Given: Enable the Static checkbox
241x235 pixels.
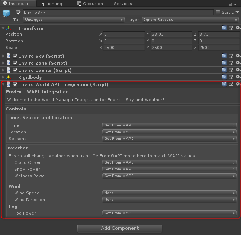Looking at the screenshot, I should [x=218, y=12].
